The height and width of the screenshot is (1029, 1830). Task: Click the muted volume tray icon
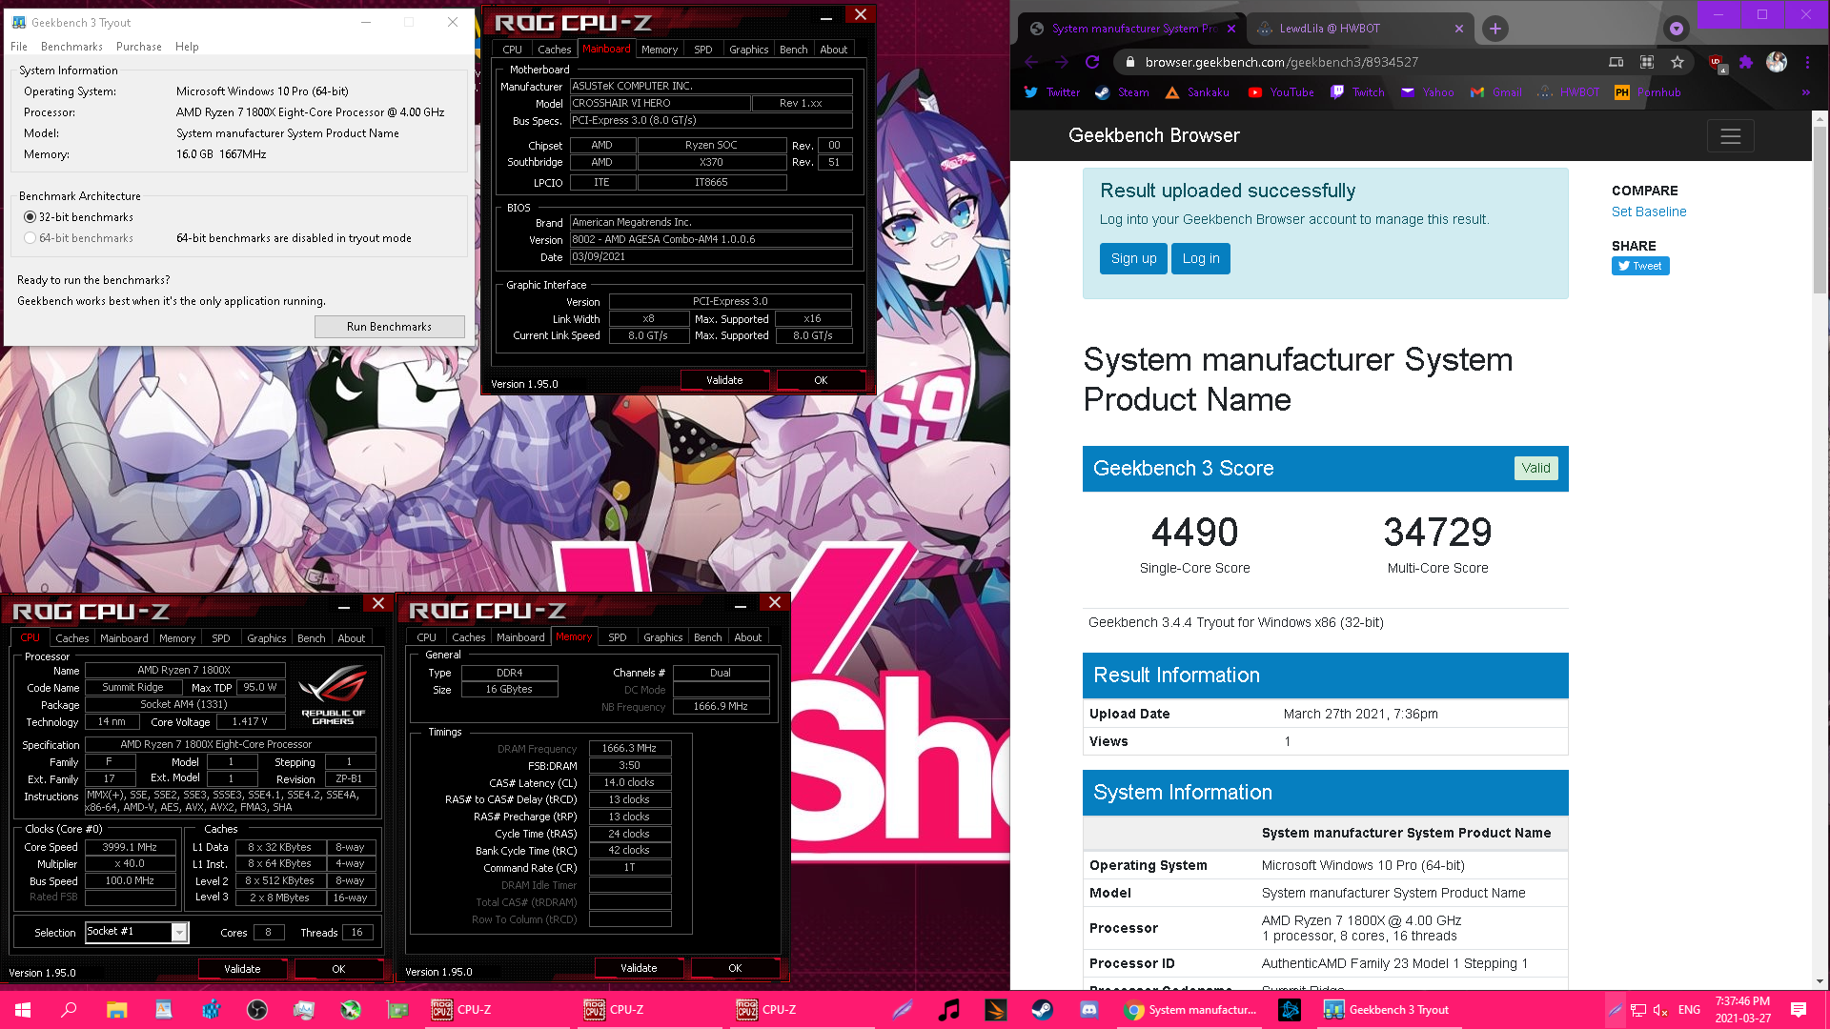[x=1659, y=1010]
